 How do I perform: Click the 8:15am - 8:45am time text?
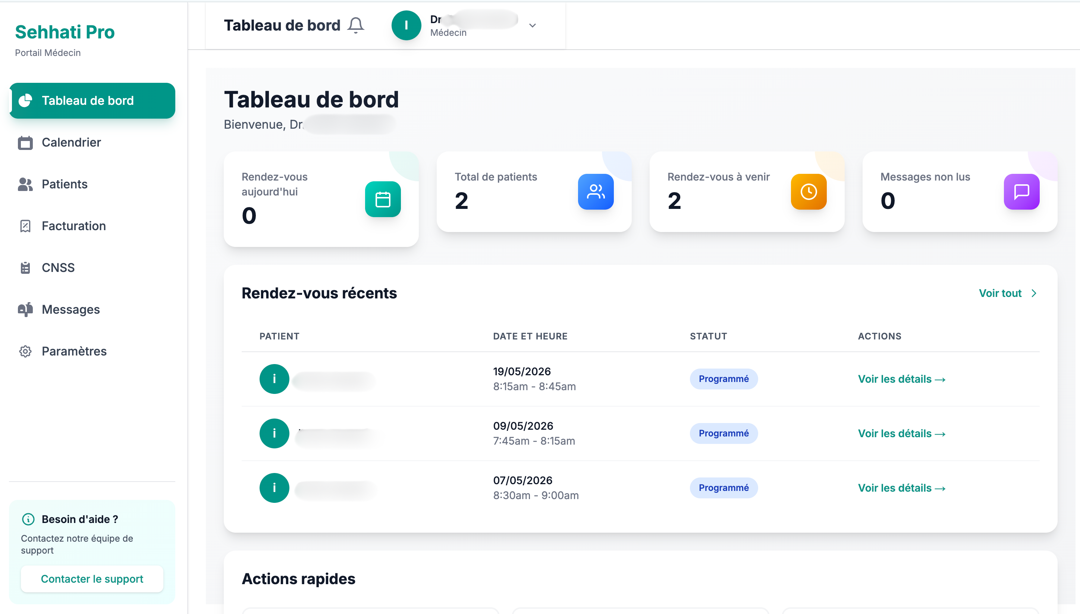[x=534, y=387]
